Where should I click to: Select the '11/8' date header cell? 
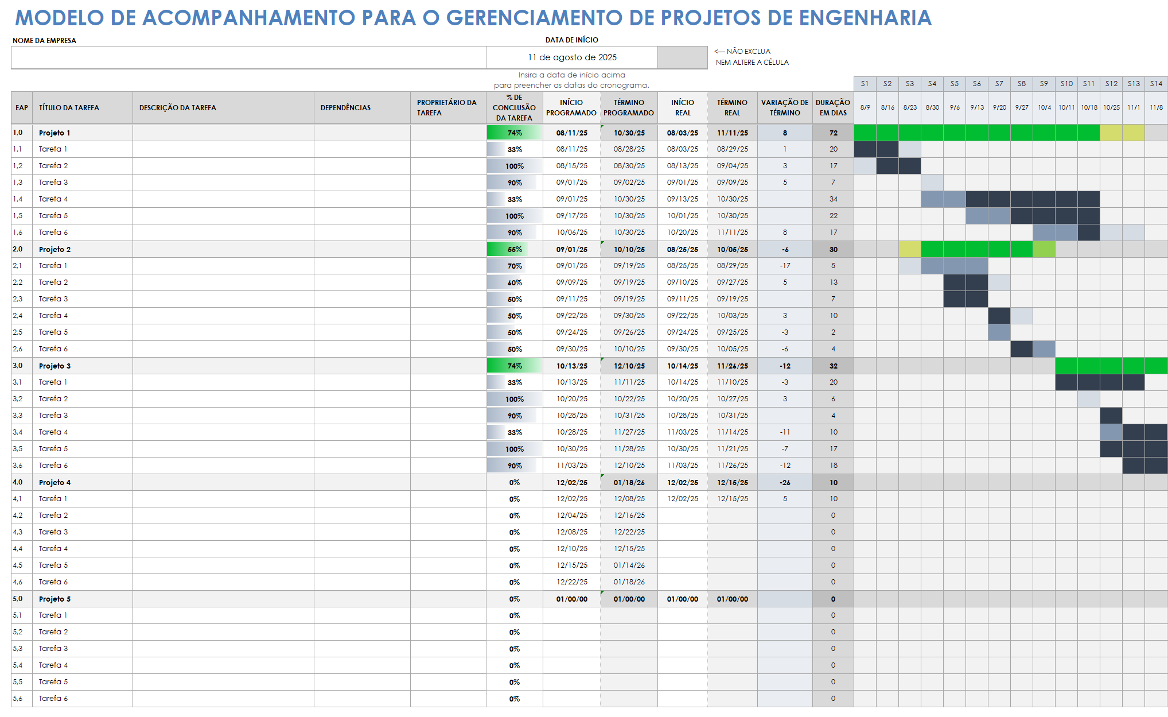(x=1156, y=107)
